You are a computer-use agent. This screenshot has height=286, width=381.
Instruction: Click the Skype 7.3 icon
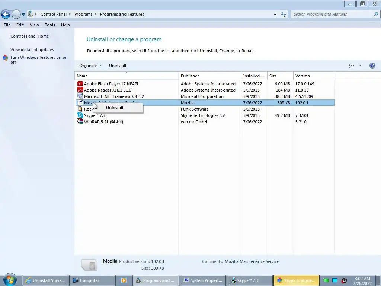pos(80,115)
